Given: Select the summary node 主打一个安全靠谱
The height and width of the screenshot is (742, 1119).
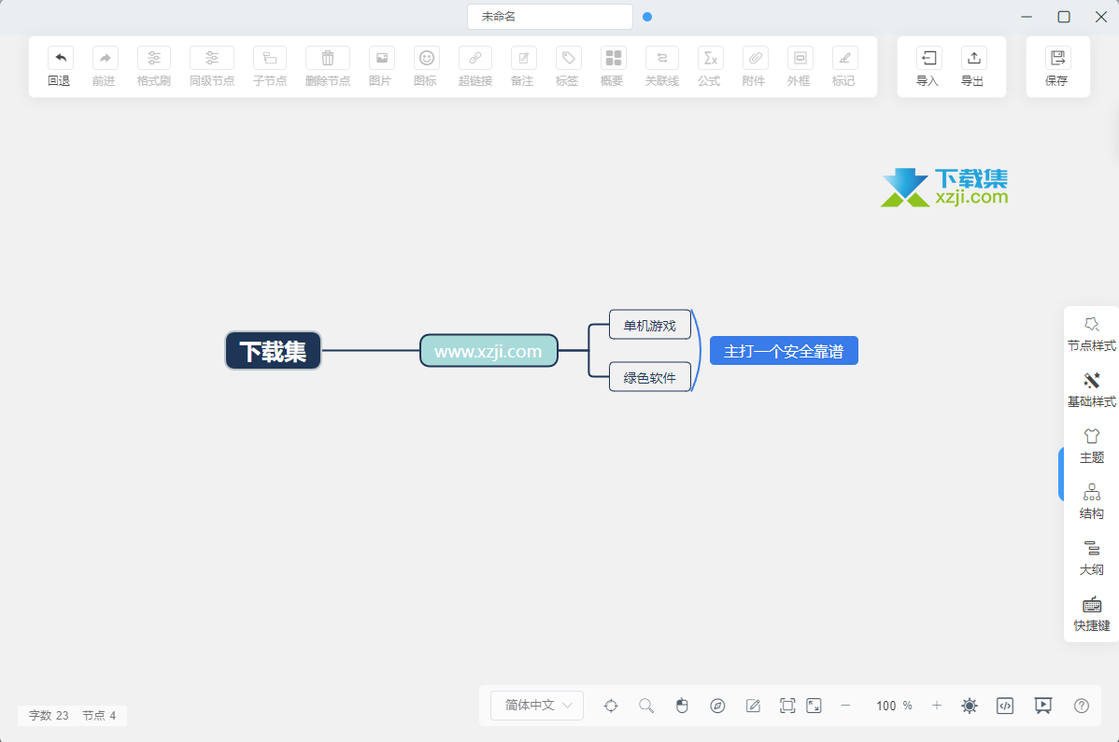Looking at the screenshot, I should pos(784,351).
